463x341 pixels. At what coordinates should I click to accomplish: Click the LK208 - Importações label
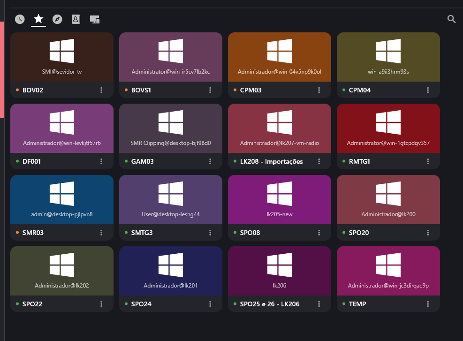(271, 161)
